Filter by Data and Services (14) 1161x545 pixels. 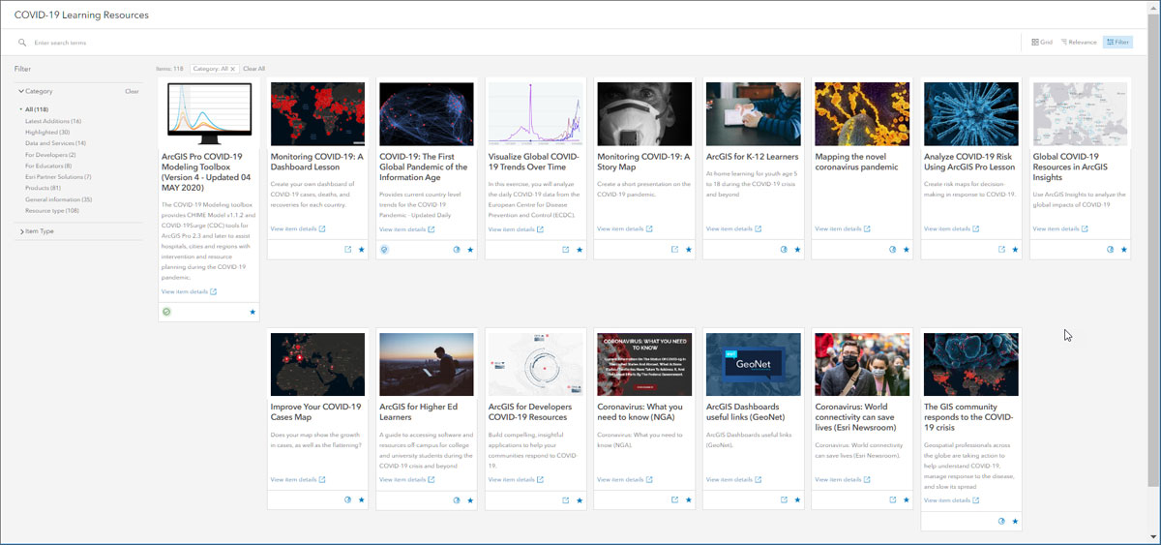pyautogui.click(x=55, y=143)
